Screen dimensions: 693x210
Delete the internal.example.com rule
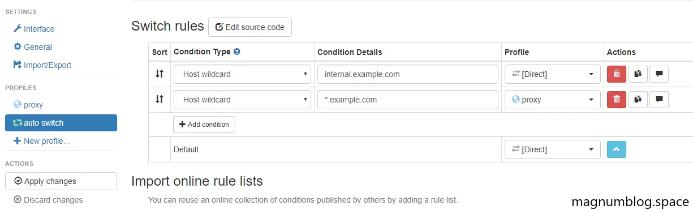click(616, 74)
